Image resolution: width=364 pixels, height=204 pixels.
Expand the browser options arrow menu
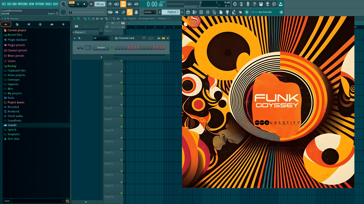click(2, 19)
